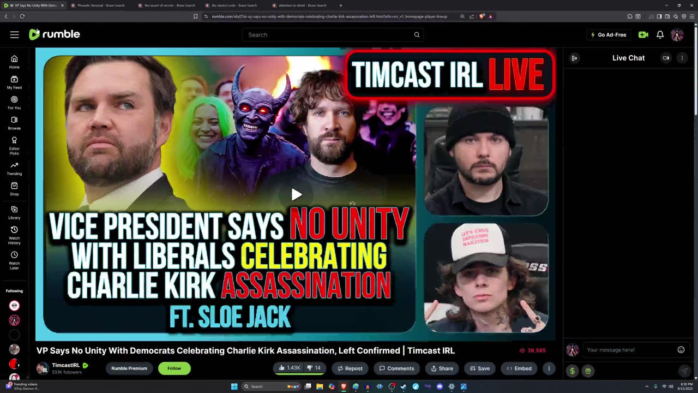
Task: Open the Brave Rewards triangle icon
Action: [490, 16]
